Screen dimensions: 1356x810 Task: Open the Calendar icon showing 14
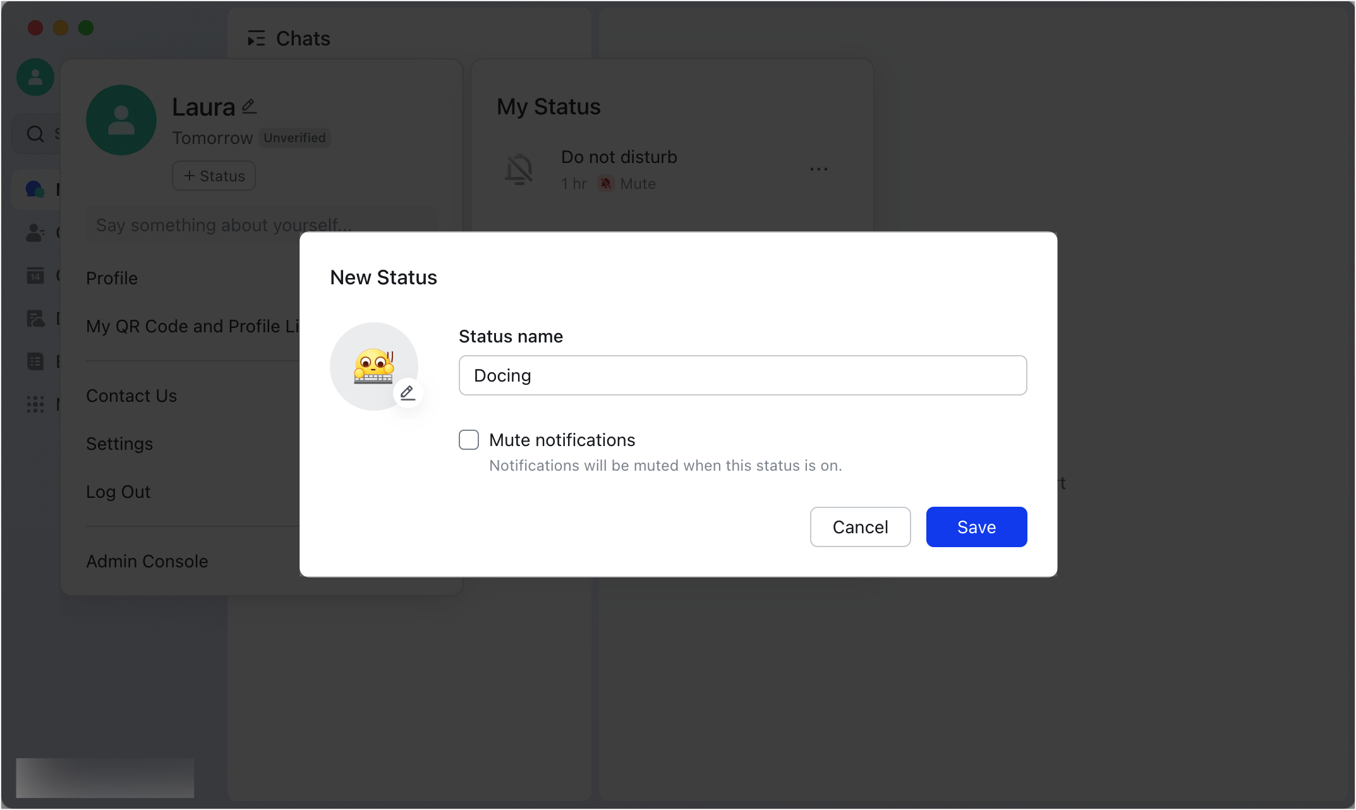35,275
